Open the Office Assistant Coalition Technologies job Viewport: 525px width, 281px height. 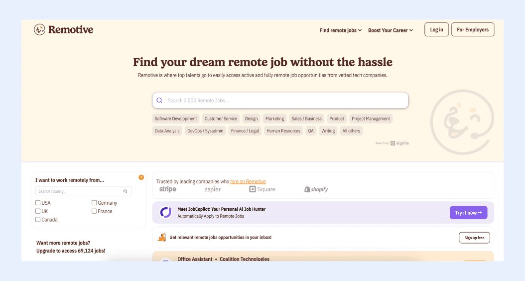pyautogui.click(x=223, y=259)
